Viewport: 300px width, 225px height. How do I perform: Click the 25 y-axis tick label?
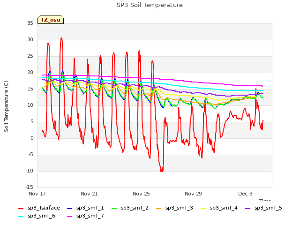30,56
